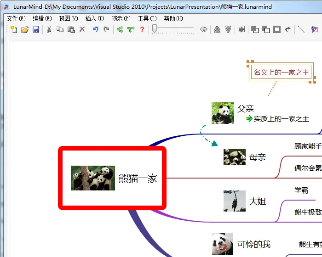Select the 顾家能手 subtopic
Viewport: 322px width, 257px height.
(x=308, y=146)
